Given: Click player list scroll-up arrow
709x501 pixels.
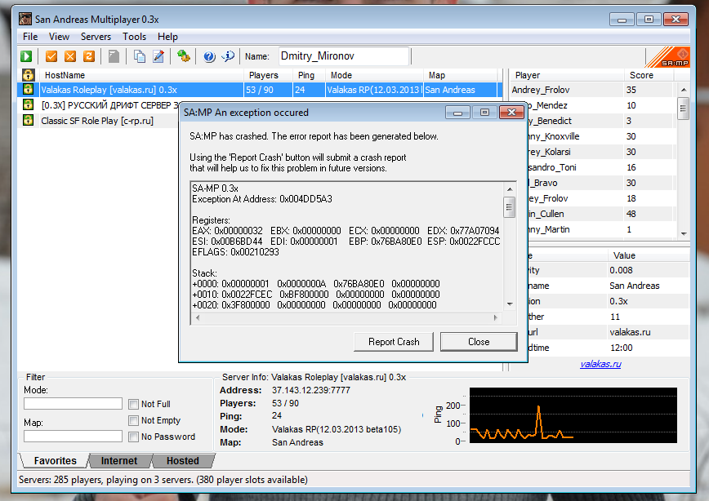Looking at the screenshot, I should 684,90.
